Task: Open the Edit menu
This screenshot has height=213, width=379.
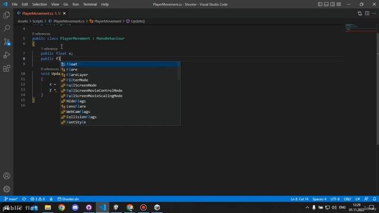Action: (x=25, y=4)
